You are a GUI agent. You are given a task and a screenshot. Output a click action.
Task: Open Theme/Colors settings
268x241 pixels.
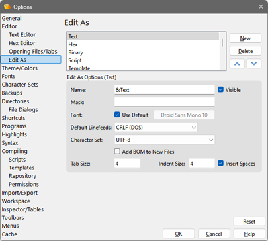tap(19, 68)
